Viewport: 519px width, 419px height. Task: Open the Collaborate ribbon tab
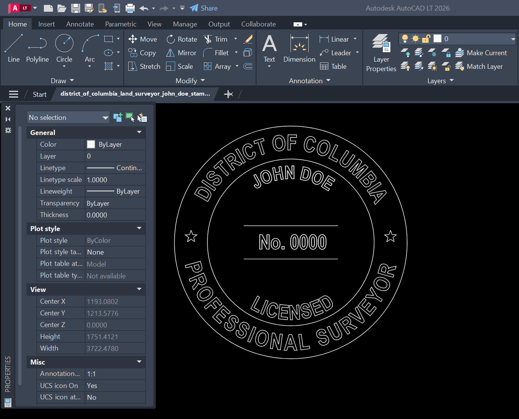click(x=258, y=24)
